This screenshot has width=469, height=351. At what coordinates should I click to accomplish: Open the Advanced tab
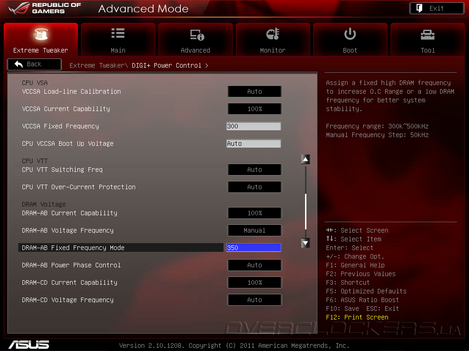coord(195,39)
